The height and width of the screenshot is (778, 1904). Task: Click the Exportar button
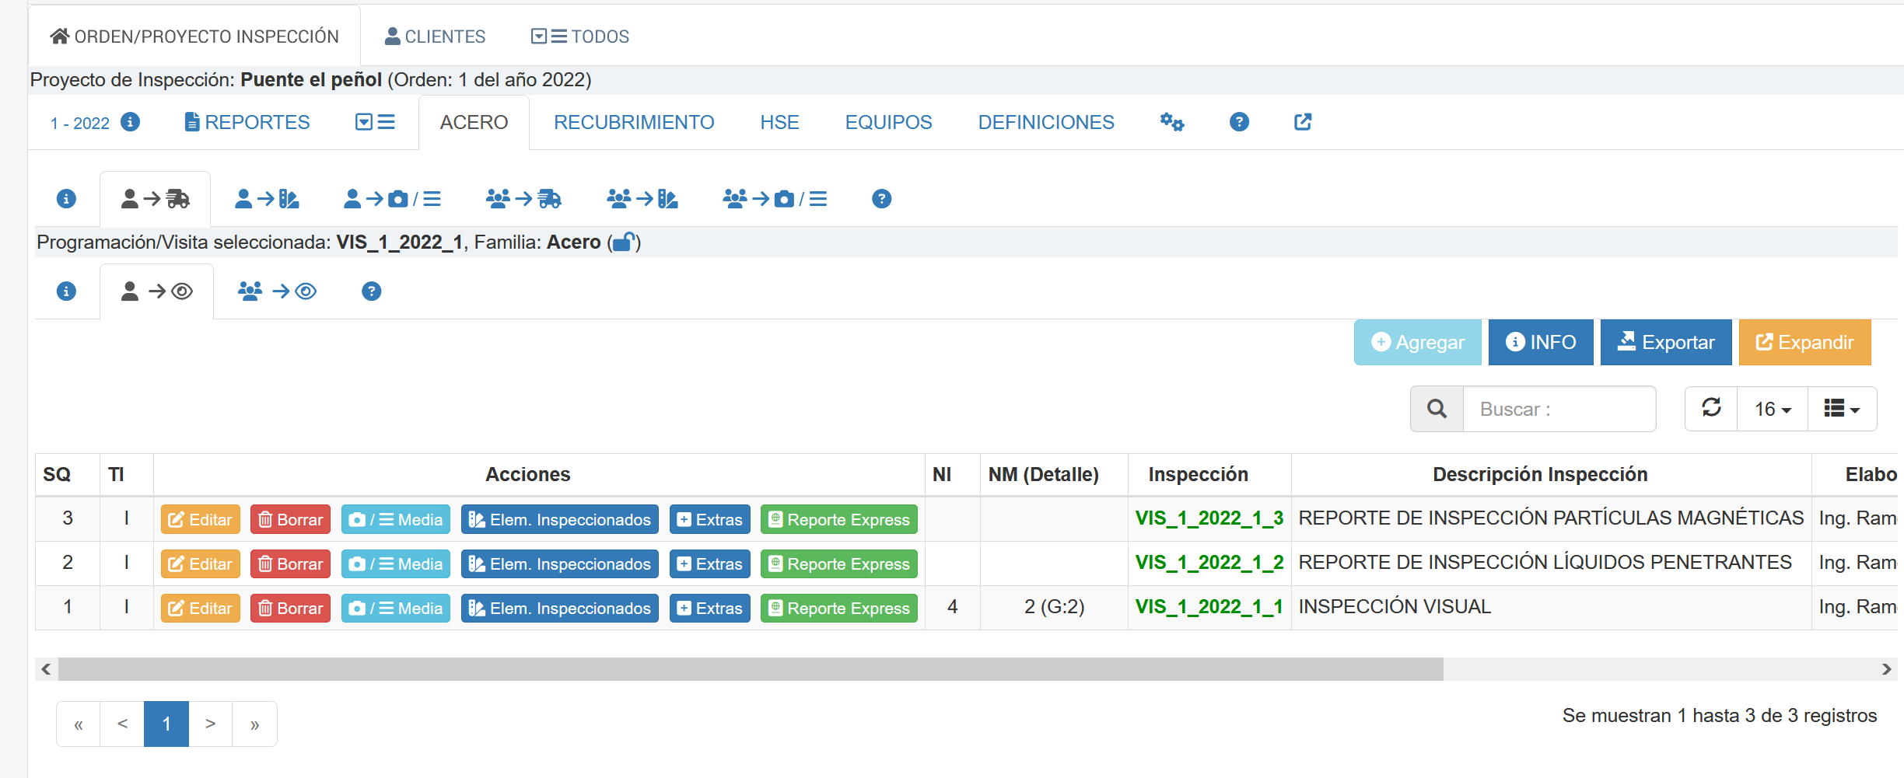1665,342
